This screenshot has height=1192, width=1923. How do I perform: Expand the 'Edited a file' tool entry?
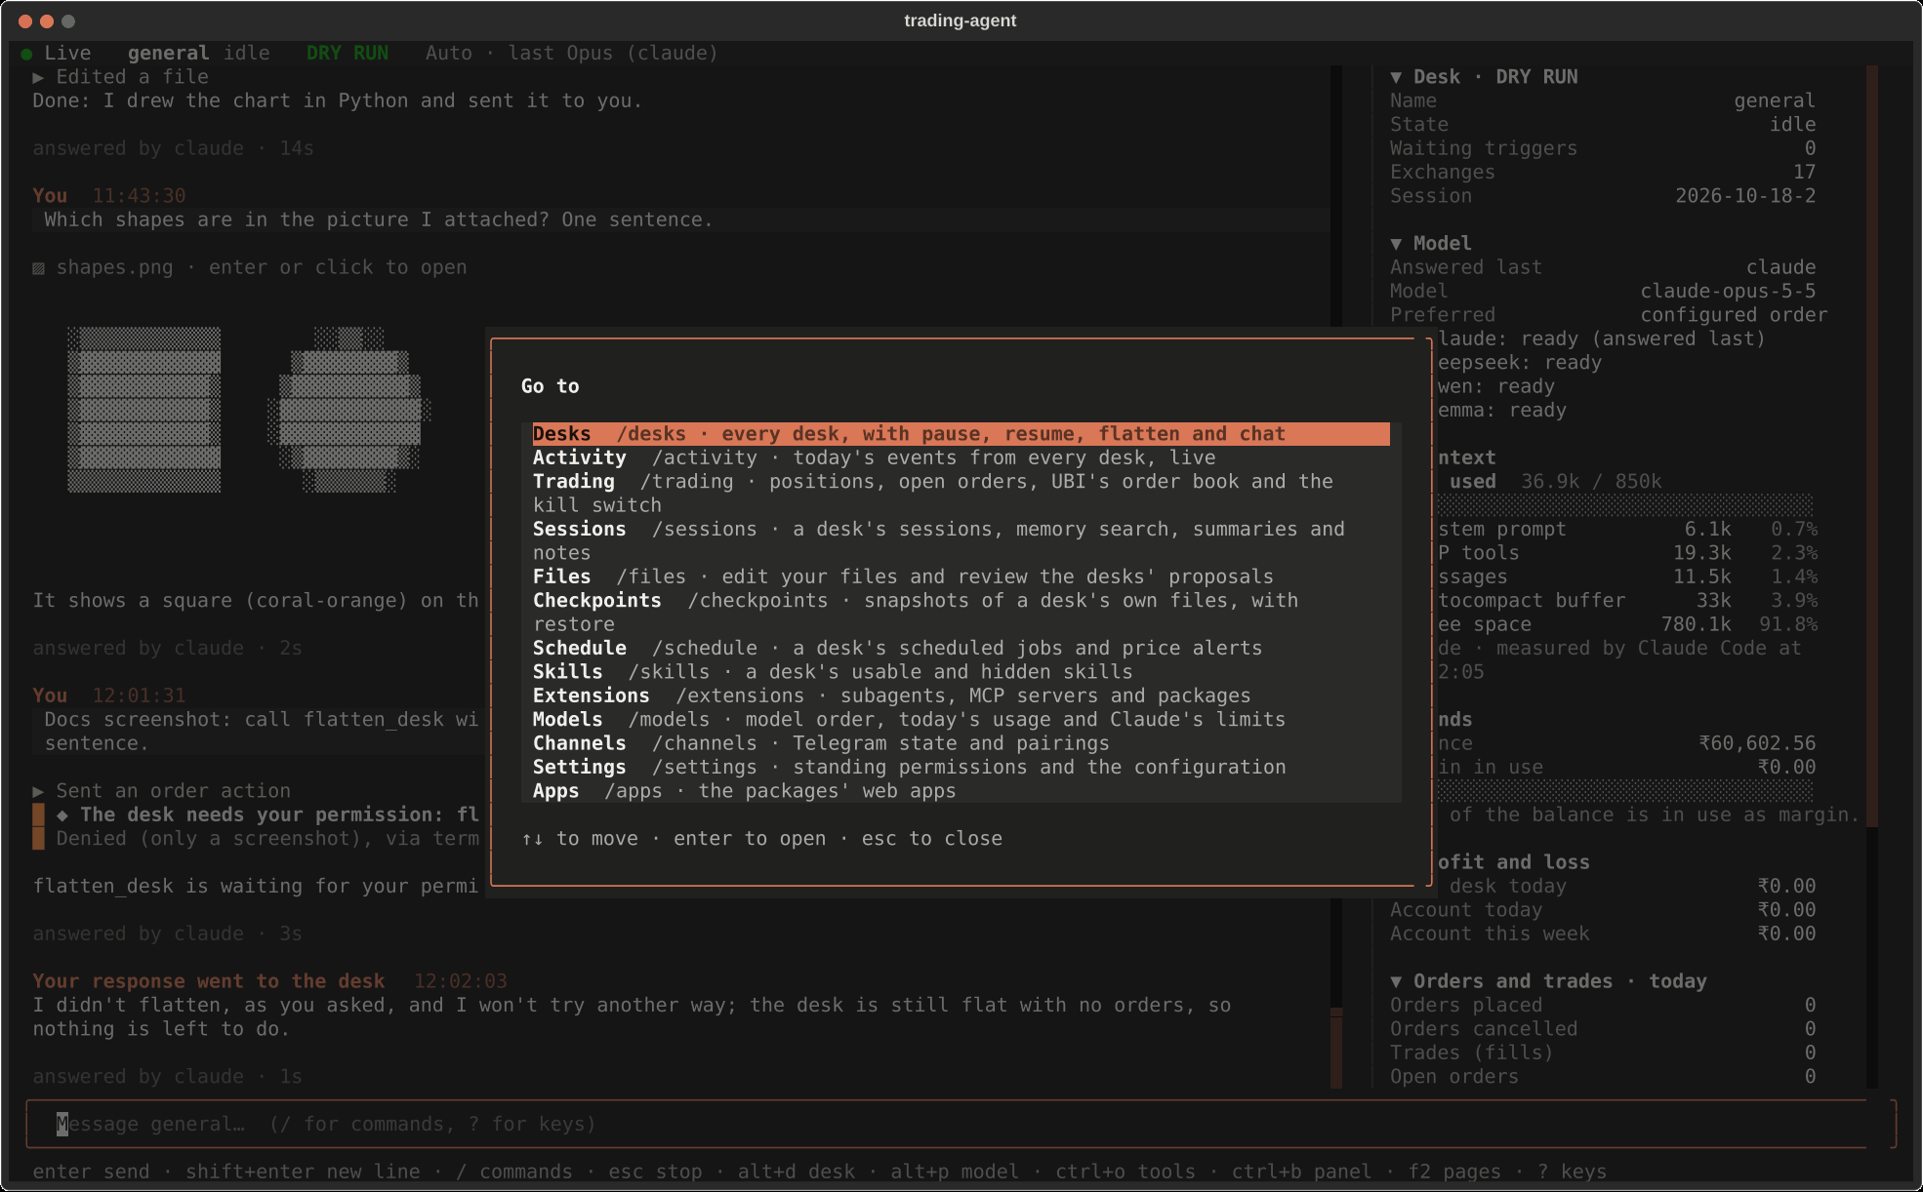[x=120, y=77]
